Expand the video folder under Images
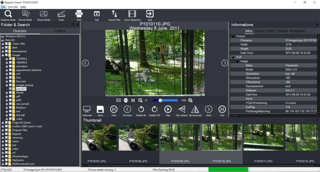This screenshot has height=172, width=320. [x=7, y=119]
